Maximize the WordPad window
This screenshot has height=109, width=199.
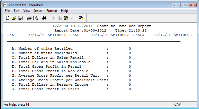tap(184, 5)
